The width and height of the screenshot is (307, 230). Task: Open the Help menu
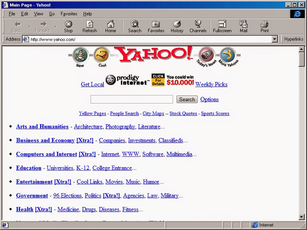click(87, 14)
